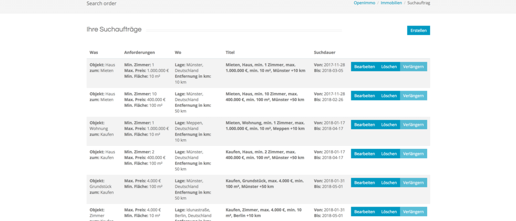This screenshot has width=516, height=221.
Task: Edit the Haus Mieten 1 Zimmer search order
Action: [x=364, y=67]
